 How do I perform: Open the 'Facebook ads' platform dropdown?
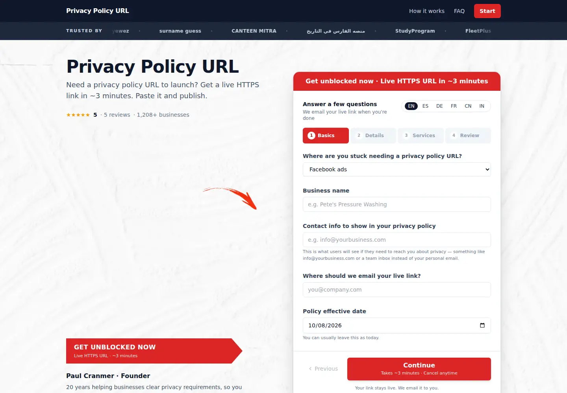pos(397,169)
